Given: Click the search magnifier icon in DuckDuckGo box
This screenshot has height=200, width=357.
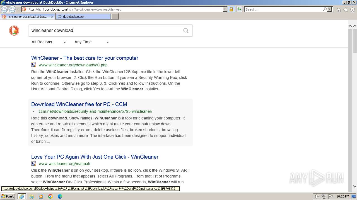Looking at the screenshot, I should (x=186, y=31).
